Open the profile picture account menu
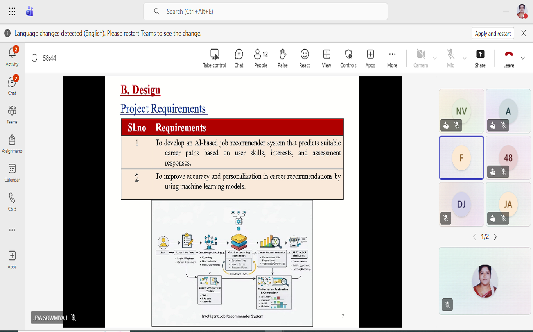Screen dimensions: 533x332 [x=522, y=12]
